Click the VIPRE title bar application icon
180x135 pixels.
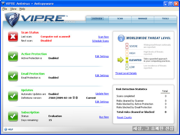3,4
